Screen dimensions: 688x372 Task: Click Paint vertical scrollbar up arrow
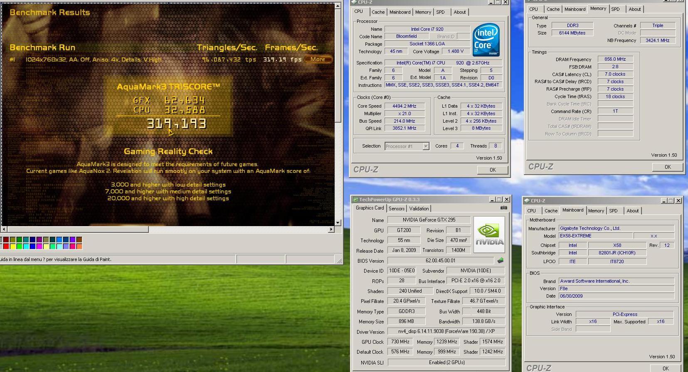(338, 7)
